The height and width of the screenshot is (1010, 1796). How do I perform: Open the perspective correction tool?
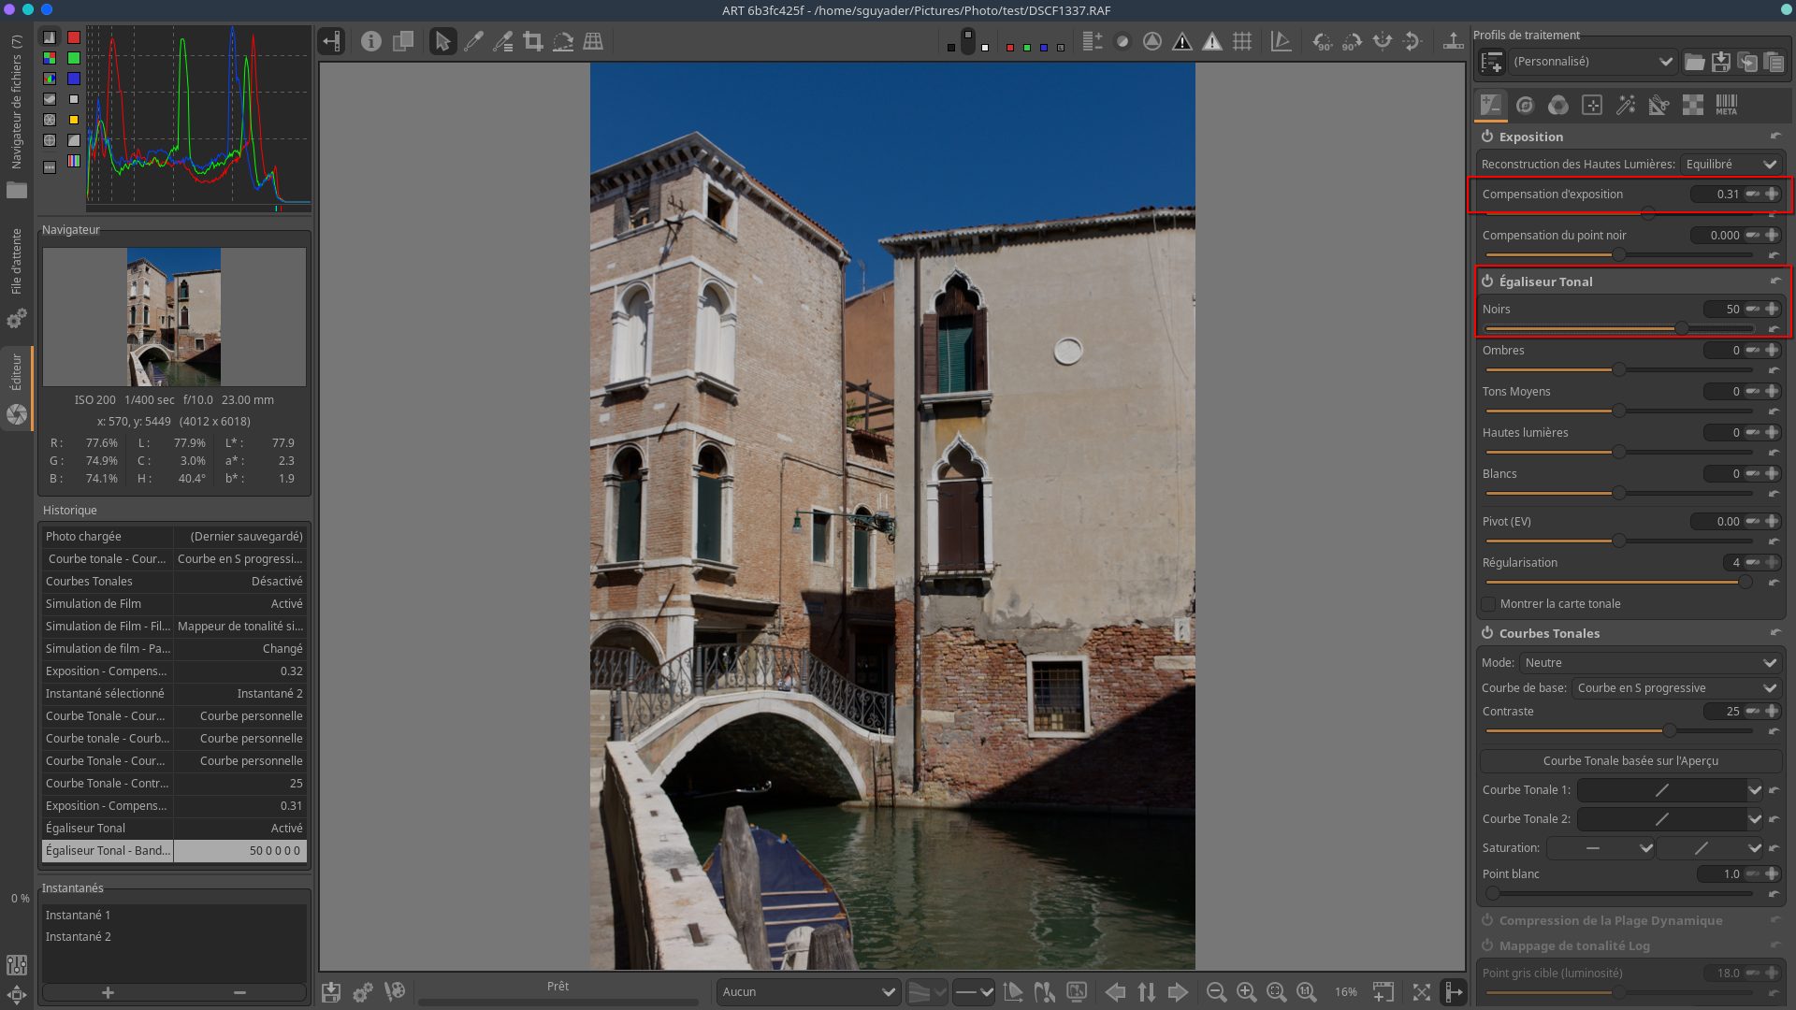(593, 41)
